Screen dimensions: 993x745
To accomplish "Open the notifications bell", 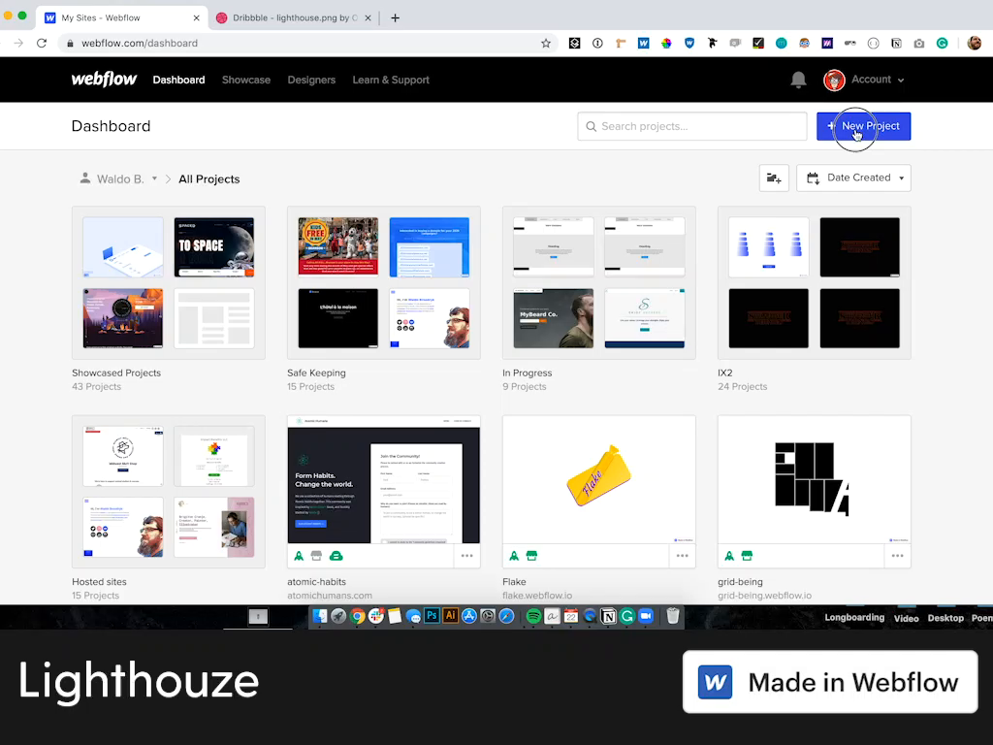I will pyautogui.click(x=798, y=80).
